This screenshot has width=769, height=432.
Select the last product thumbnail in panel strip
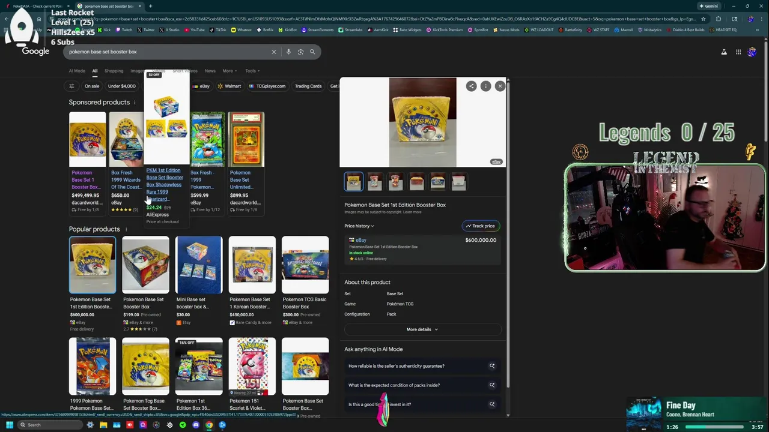point(458,182)
